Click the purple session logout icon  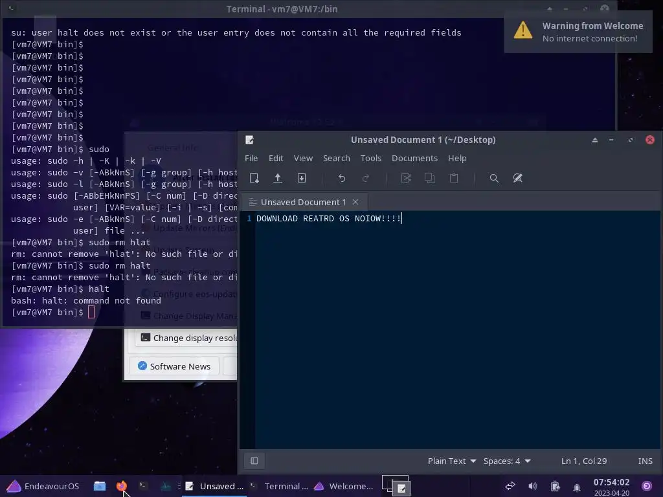647,486
